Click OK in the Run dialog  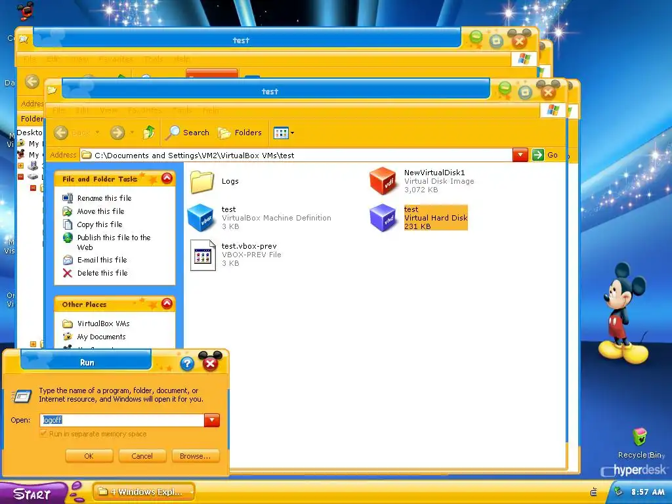tap(89, 456)
